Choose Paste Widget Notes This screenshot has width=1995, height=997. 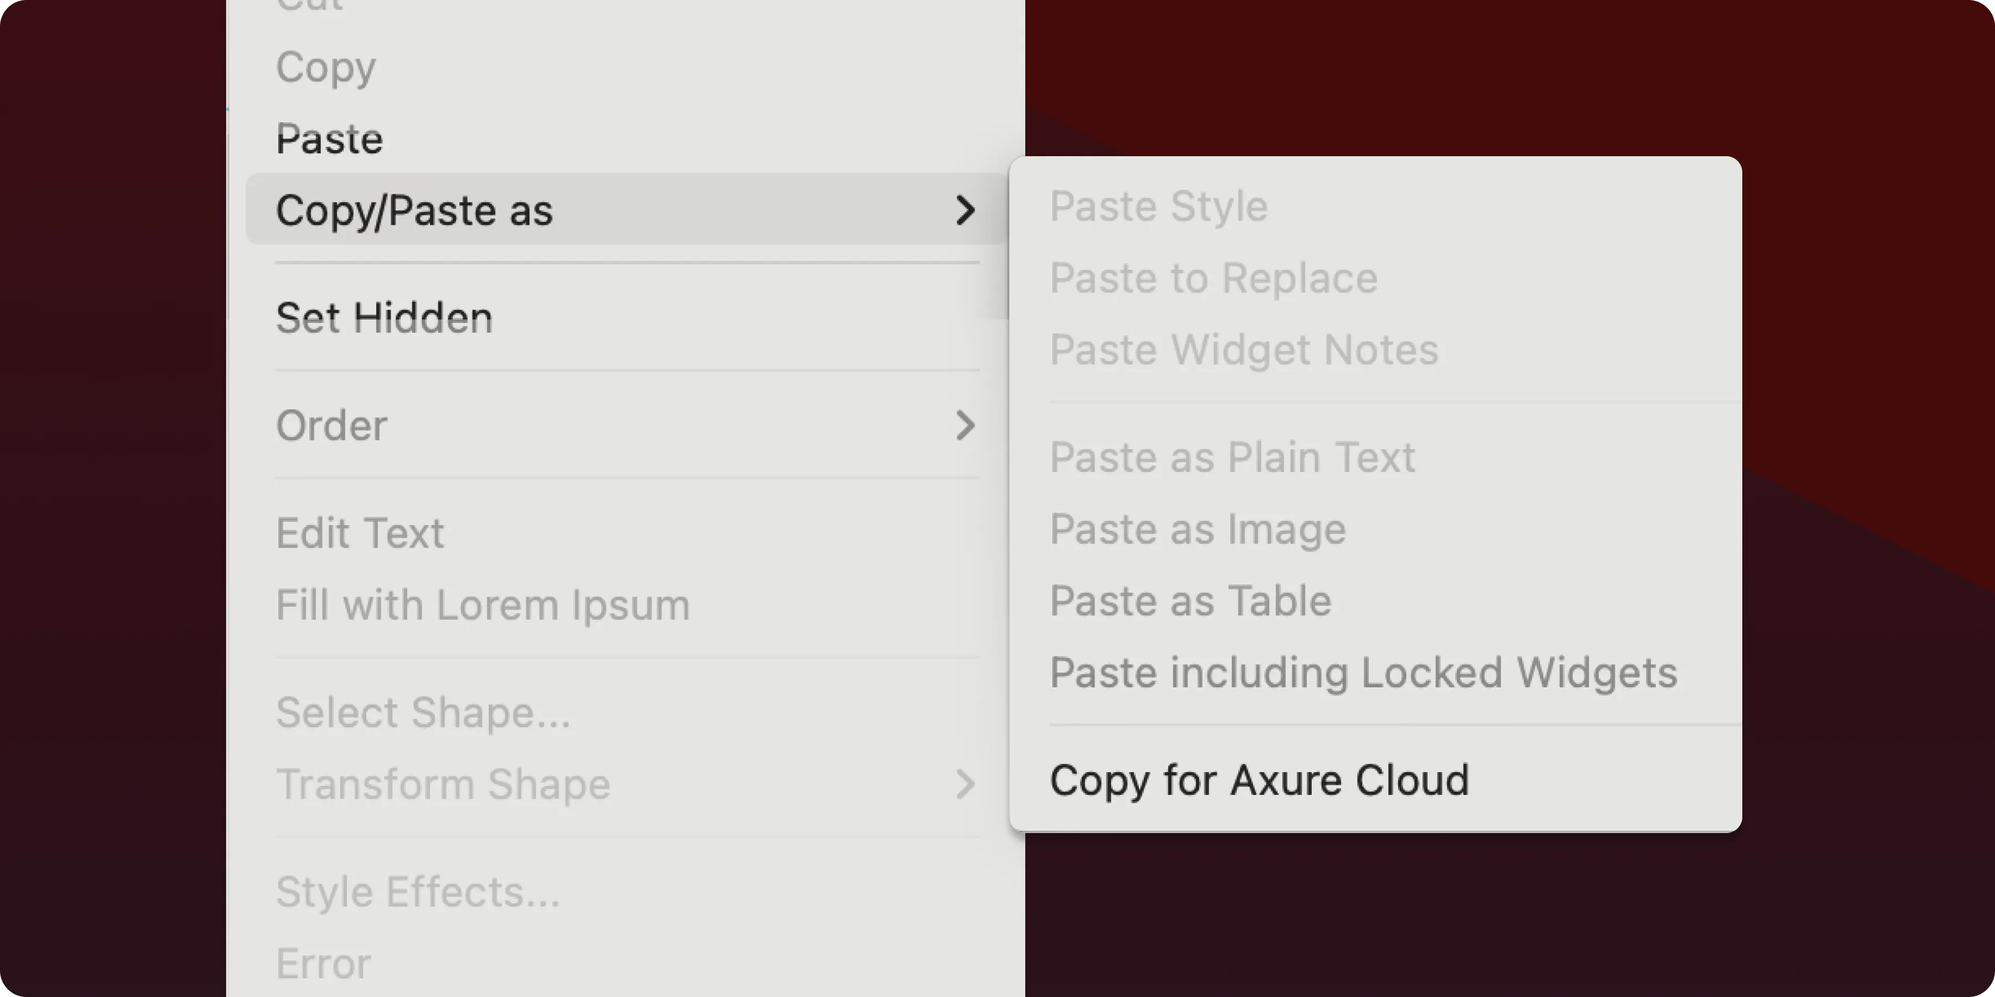pyautogui.click(x=1245, y=350)
